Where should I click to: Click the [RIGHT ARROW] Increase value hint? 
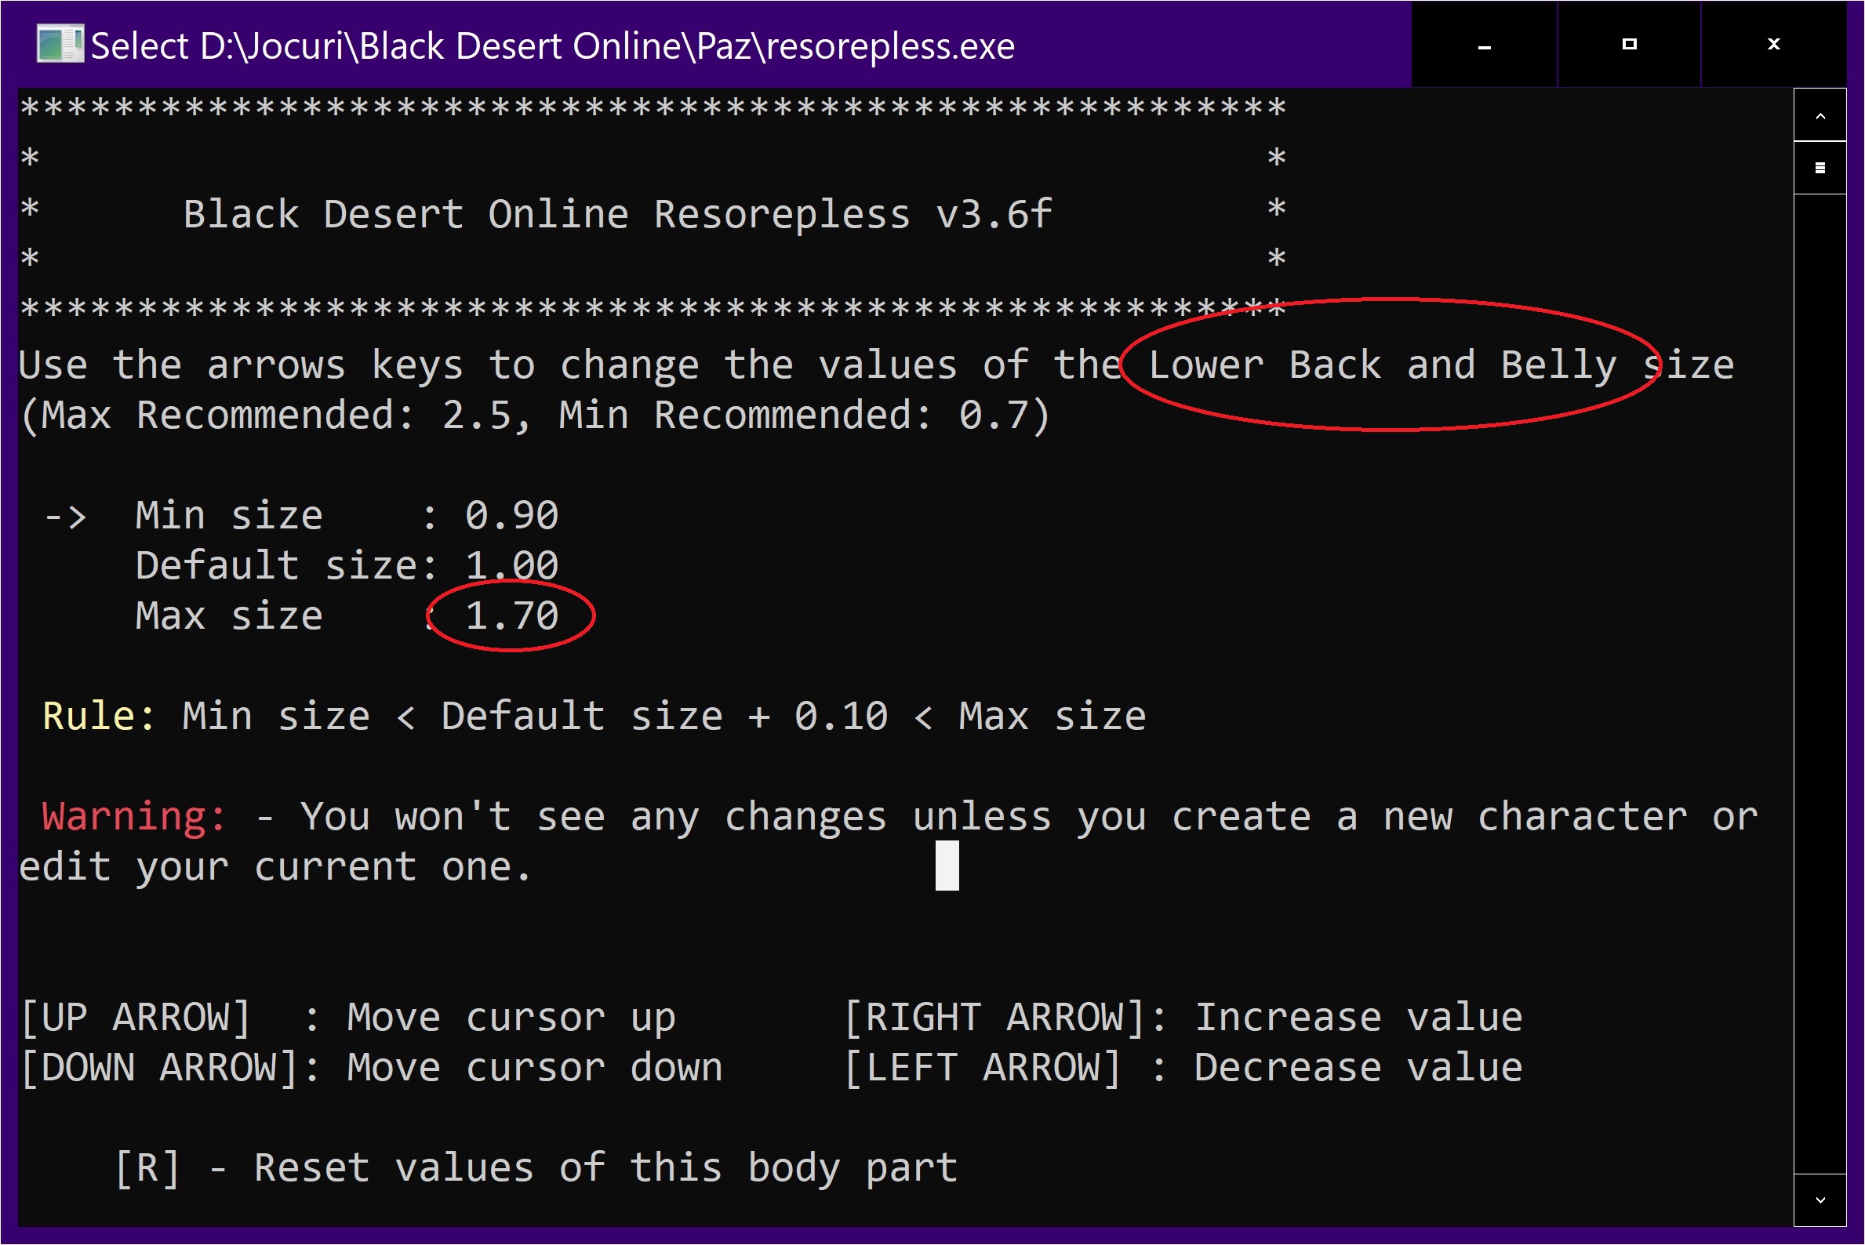point(1183,1018)
